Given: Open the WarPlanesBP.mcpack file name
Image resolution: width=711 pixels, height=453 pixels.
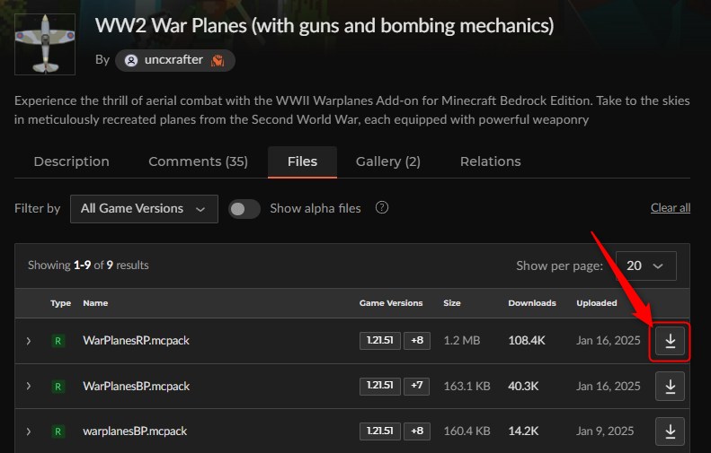Looking at the screenshot, I should (136, 387).
